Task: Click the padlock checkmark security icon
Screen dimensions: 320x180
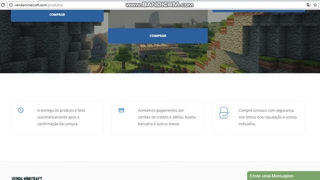Action: click(224, 113)
